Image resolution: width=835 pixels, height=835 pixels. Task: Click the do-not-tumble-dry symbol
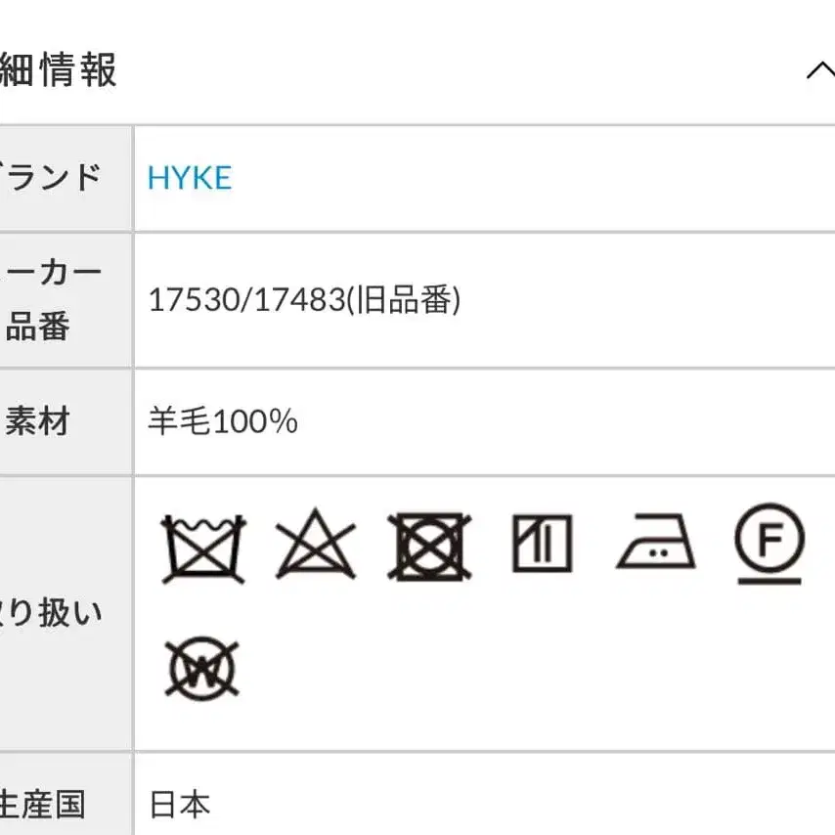(428, 546)
